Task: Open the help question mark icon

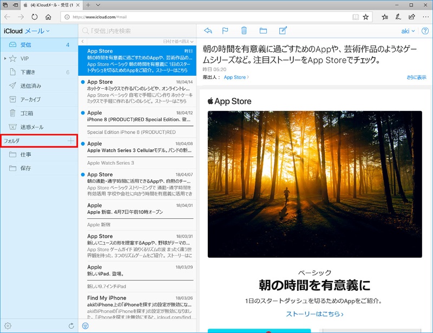Action: point(425,31)
